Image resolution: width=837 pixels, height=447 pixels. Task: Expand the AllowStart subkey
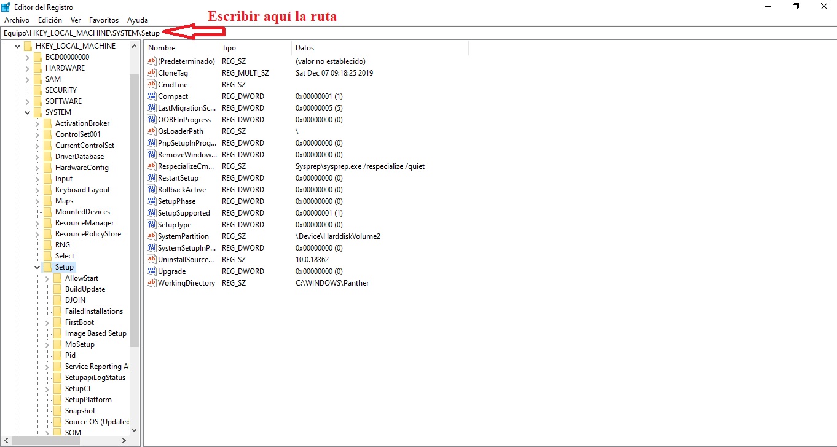(x=47, y=278)
